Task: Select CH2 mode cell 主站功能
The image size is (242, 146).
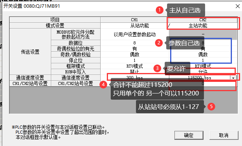Action: coord(203,25)
